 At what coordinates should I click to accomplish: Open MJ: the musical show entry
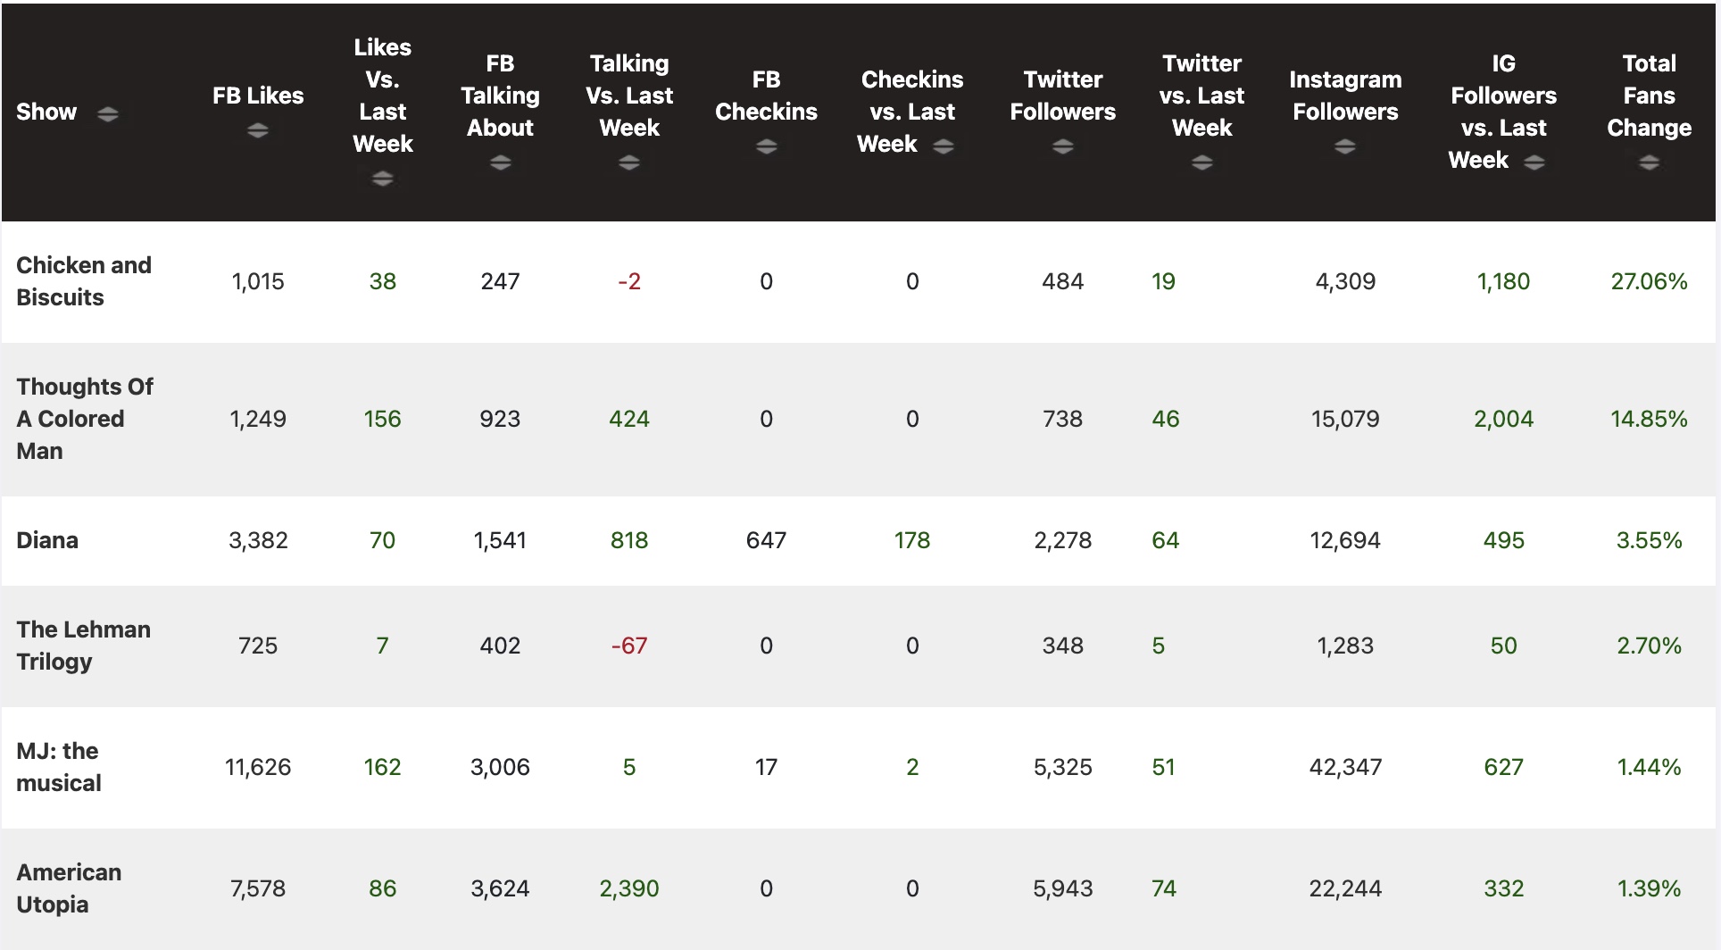click(59, 767)
